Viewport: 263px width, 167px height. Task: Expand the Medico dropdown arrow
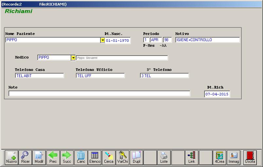click(x=73, y=58)
